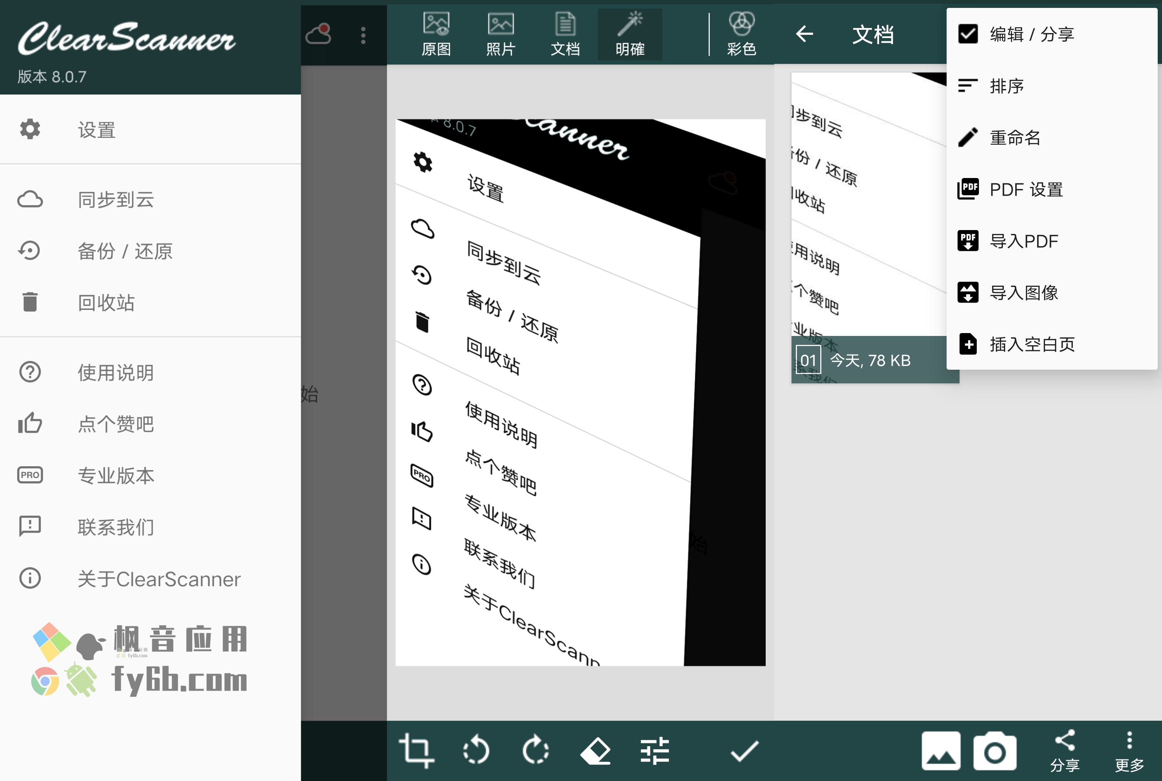Select 导入图像 menu entry

point(1052,293)
